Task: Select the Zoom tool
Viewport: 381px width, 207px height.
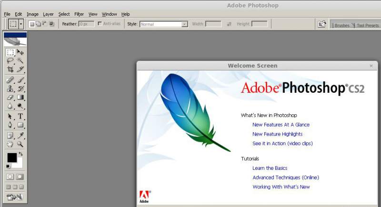Action: 20,144
